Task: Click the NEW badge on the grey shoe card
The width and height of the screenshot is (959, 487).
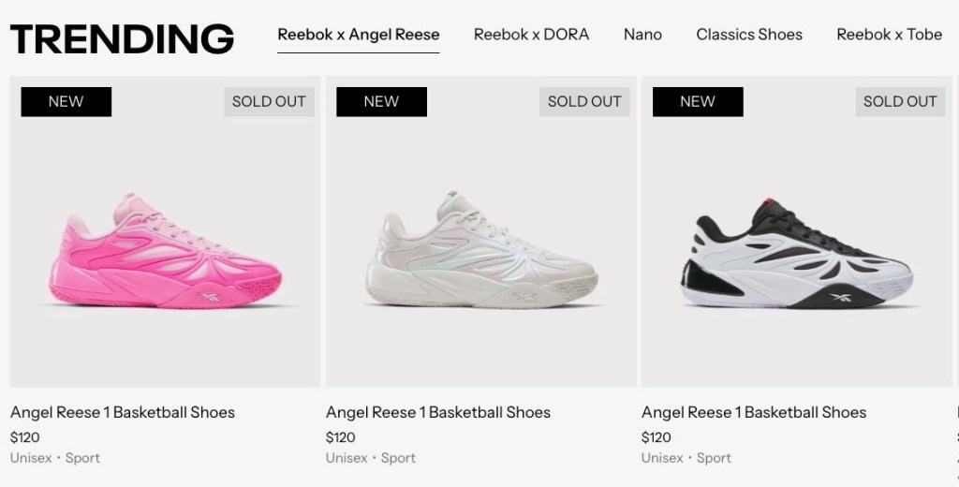Action: pyautogui.click(x=381, y=101)
